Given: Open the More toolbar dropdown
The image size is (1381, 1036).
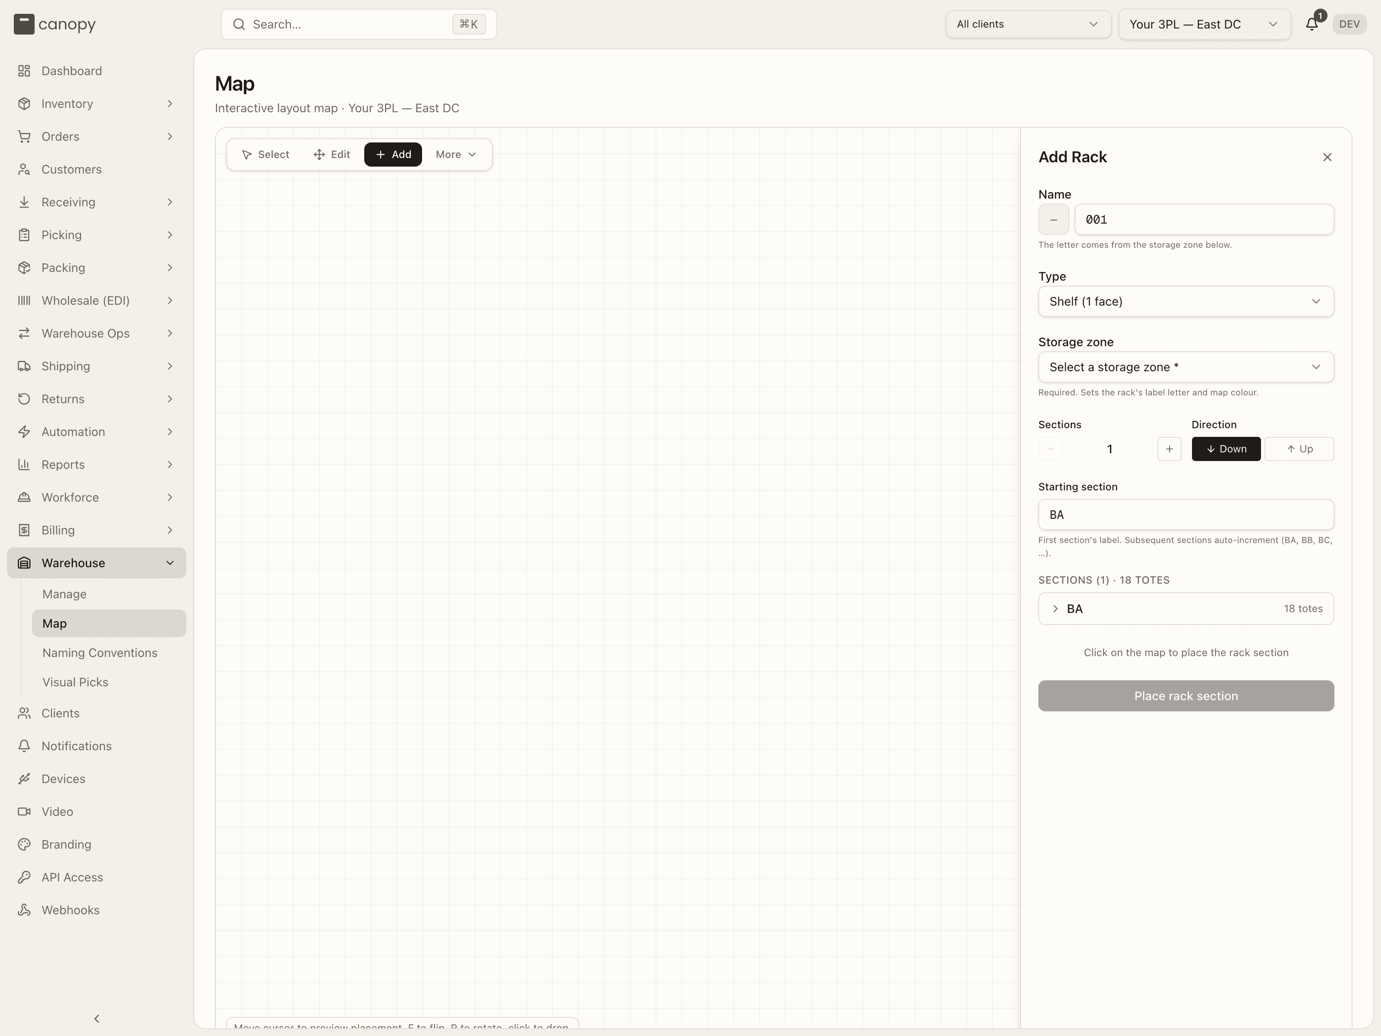Looking at the screenshot, I should (456, 154).
